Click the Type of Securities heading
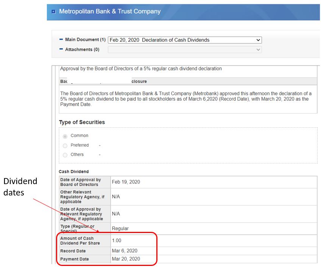Viewport: 321px width, 272px height. click(82, 122)
